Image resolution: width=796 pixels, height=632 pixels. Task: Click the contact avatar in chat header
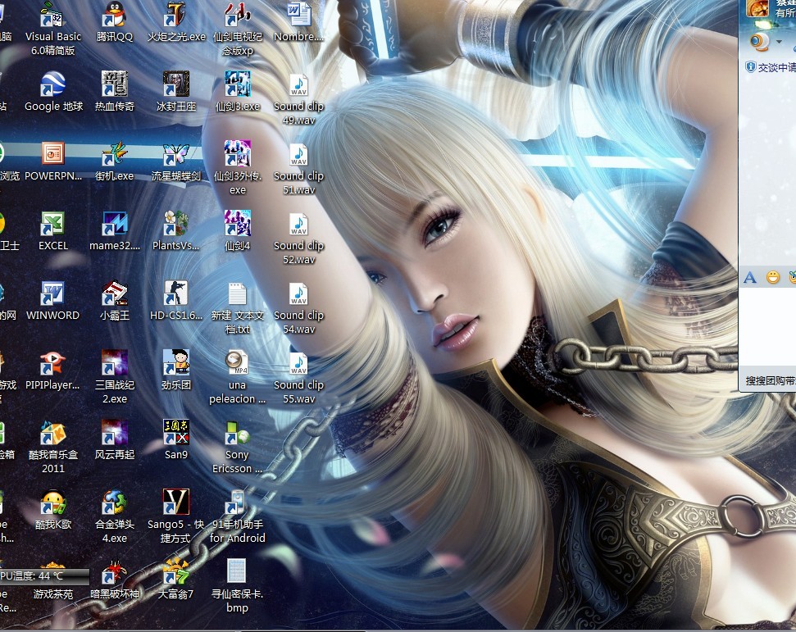tap(756, 8)
